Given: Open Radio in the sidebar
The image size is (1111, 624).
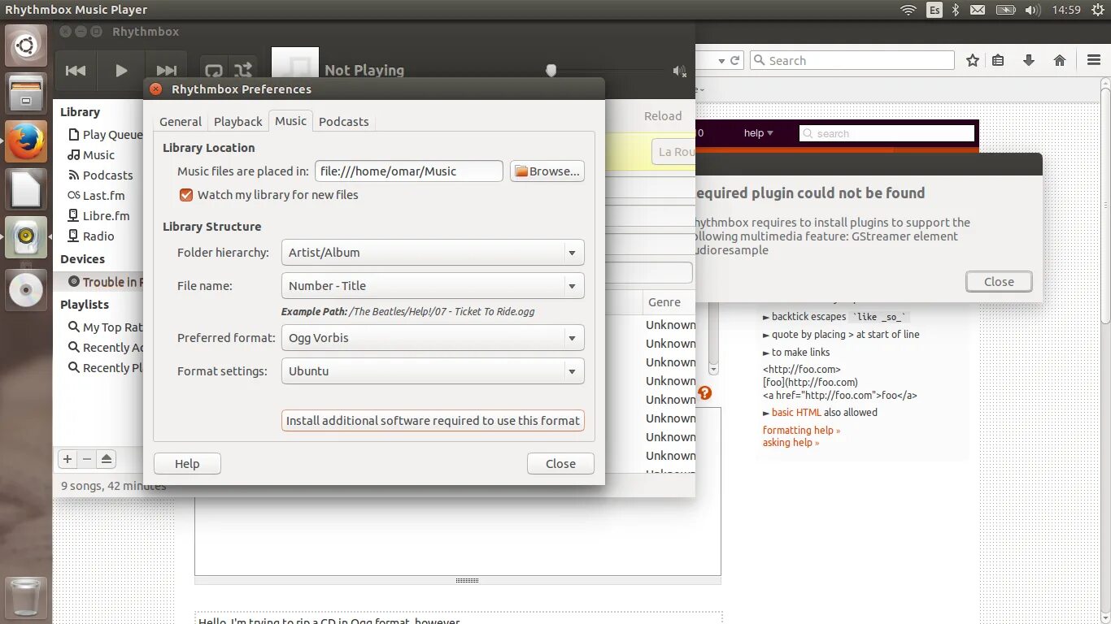Looking at the screenshot, I should (91, 236).
